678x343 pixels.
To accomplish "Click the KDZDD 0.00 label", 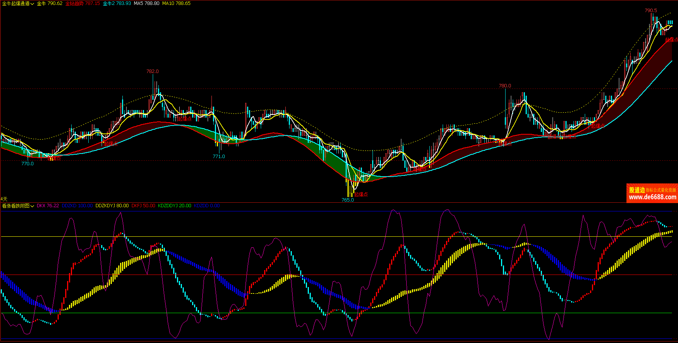I will (207, 206).
